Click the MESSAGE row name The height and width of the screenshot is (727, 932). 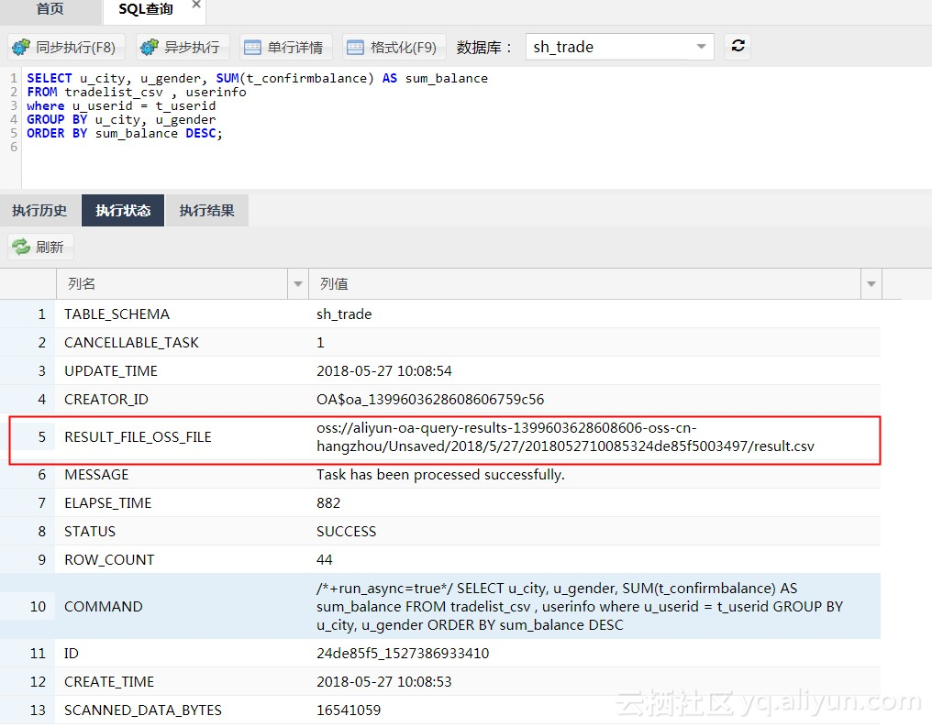(96, 475)
